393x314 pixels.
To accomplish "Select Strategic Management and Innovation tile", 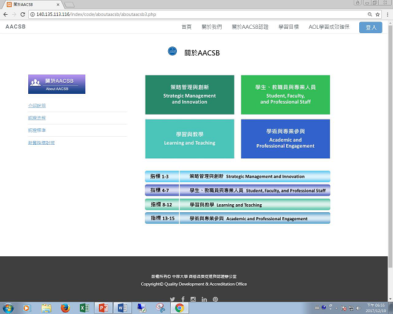I will point(190,94).
